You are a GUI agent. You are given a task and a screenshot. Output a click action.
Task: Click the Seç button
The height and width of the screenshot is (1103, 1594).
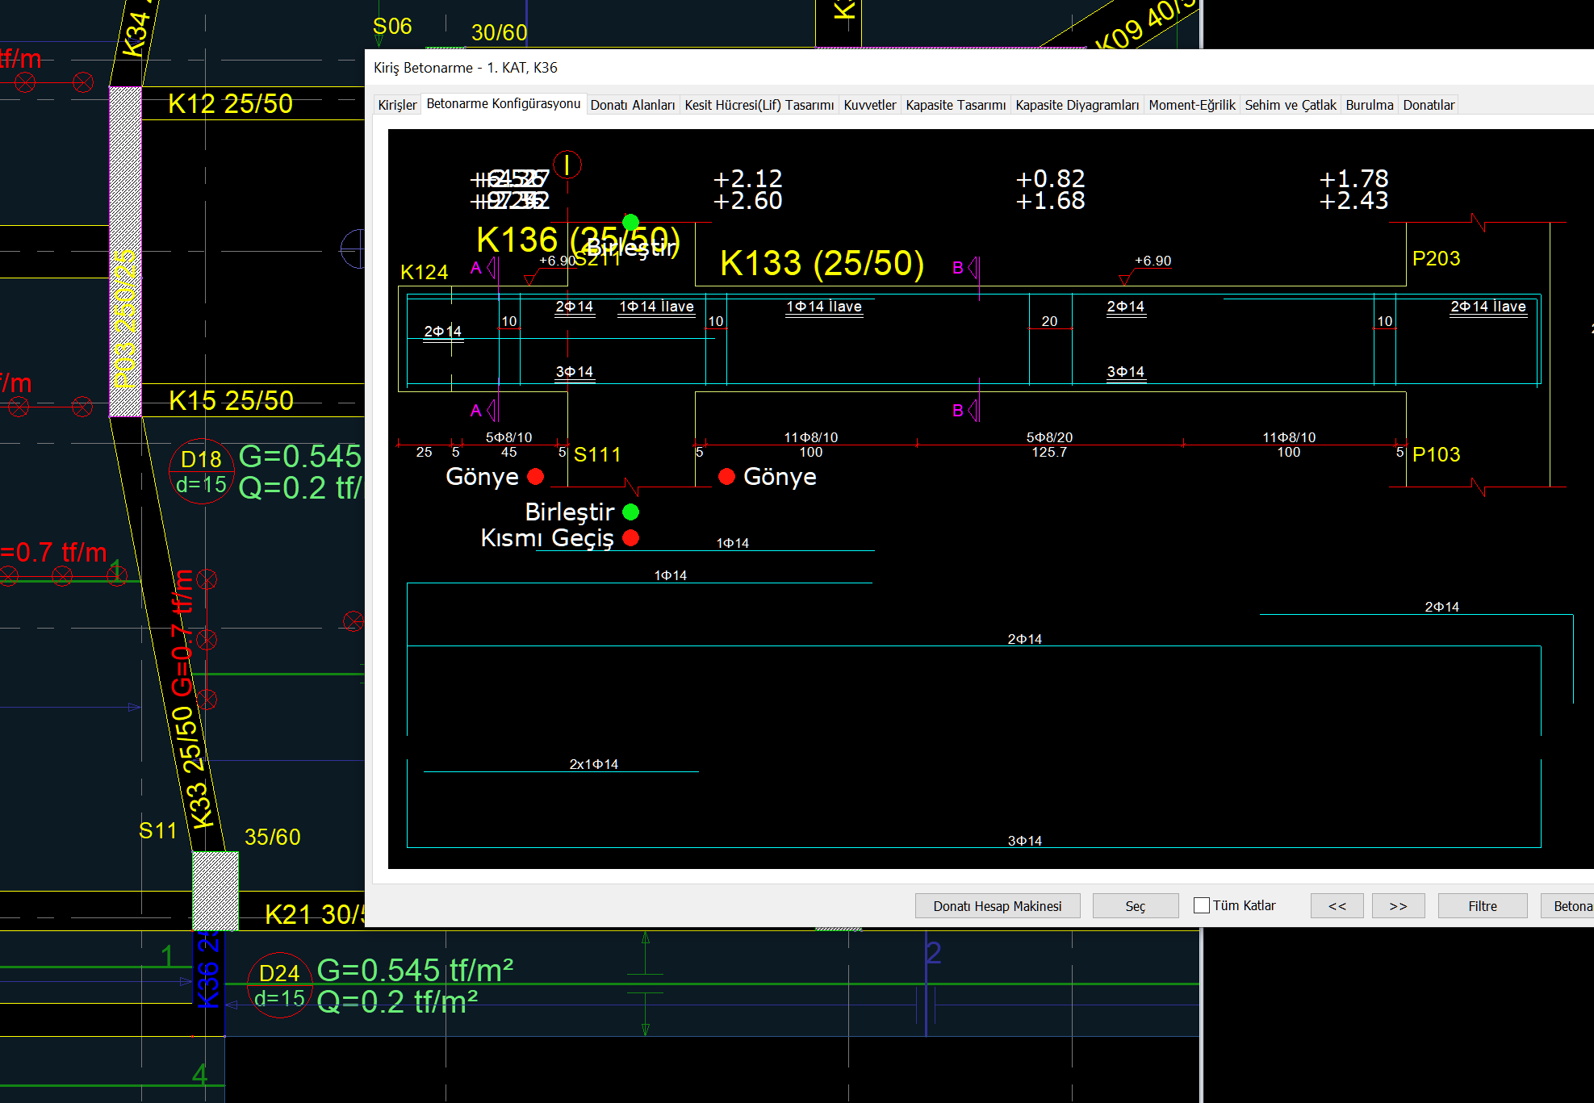coord(1135,906)
